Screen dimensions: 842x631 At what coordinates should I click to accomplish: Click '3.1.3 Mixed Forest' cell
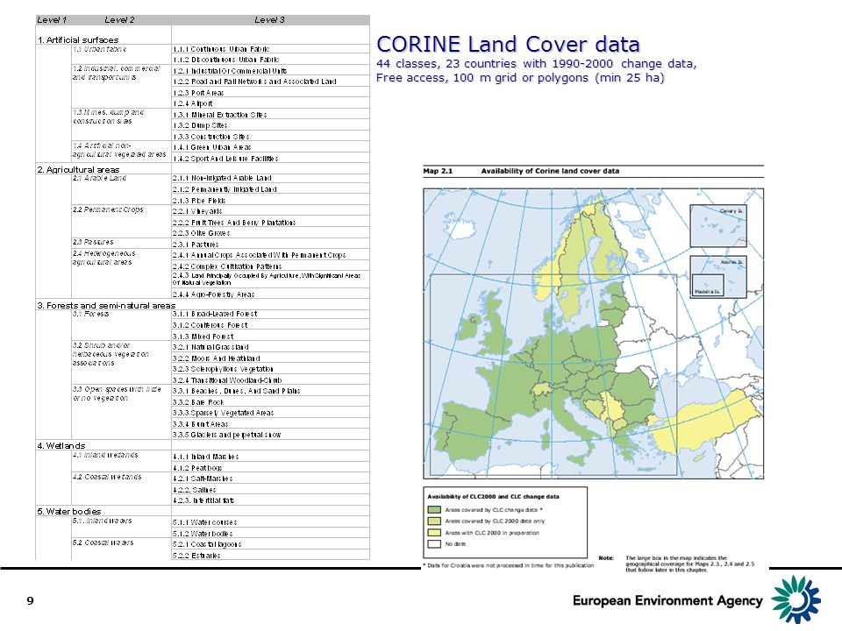271,337
